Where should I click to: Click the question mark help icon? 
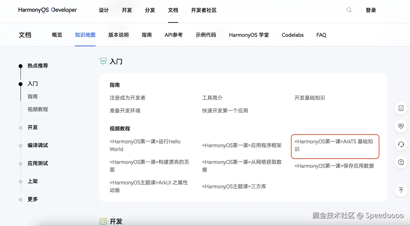[x=401, y=162]
